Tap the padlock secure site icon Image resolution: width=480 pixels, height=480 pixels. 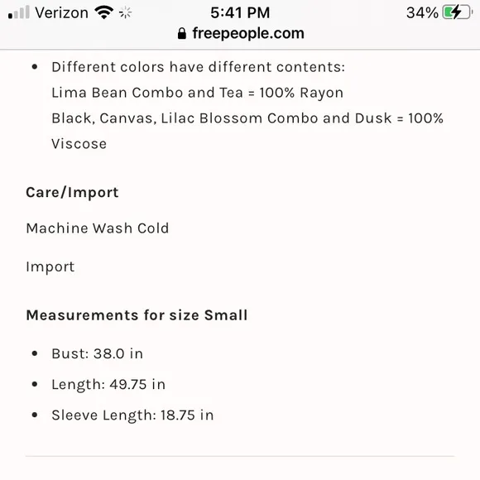(182, 33)
